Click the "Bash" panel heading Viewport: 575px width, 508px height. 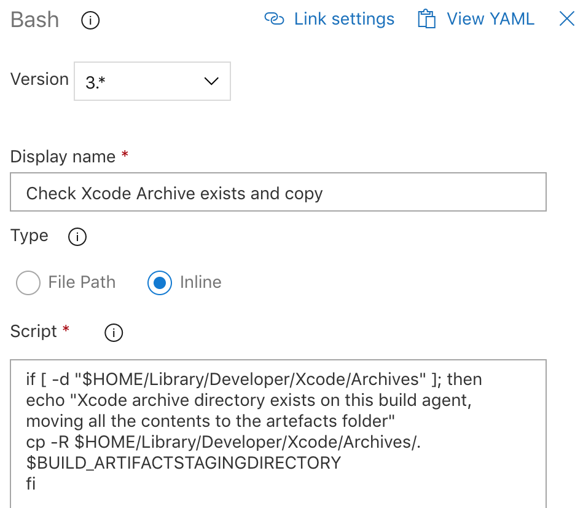click(x=35, y=20)
